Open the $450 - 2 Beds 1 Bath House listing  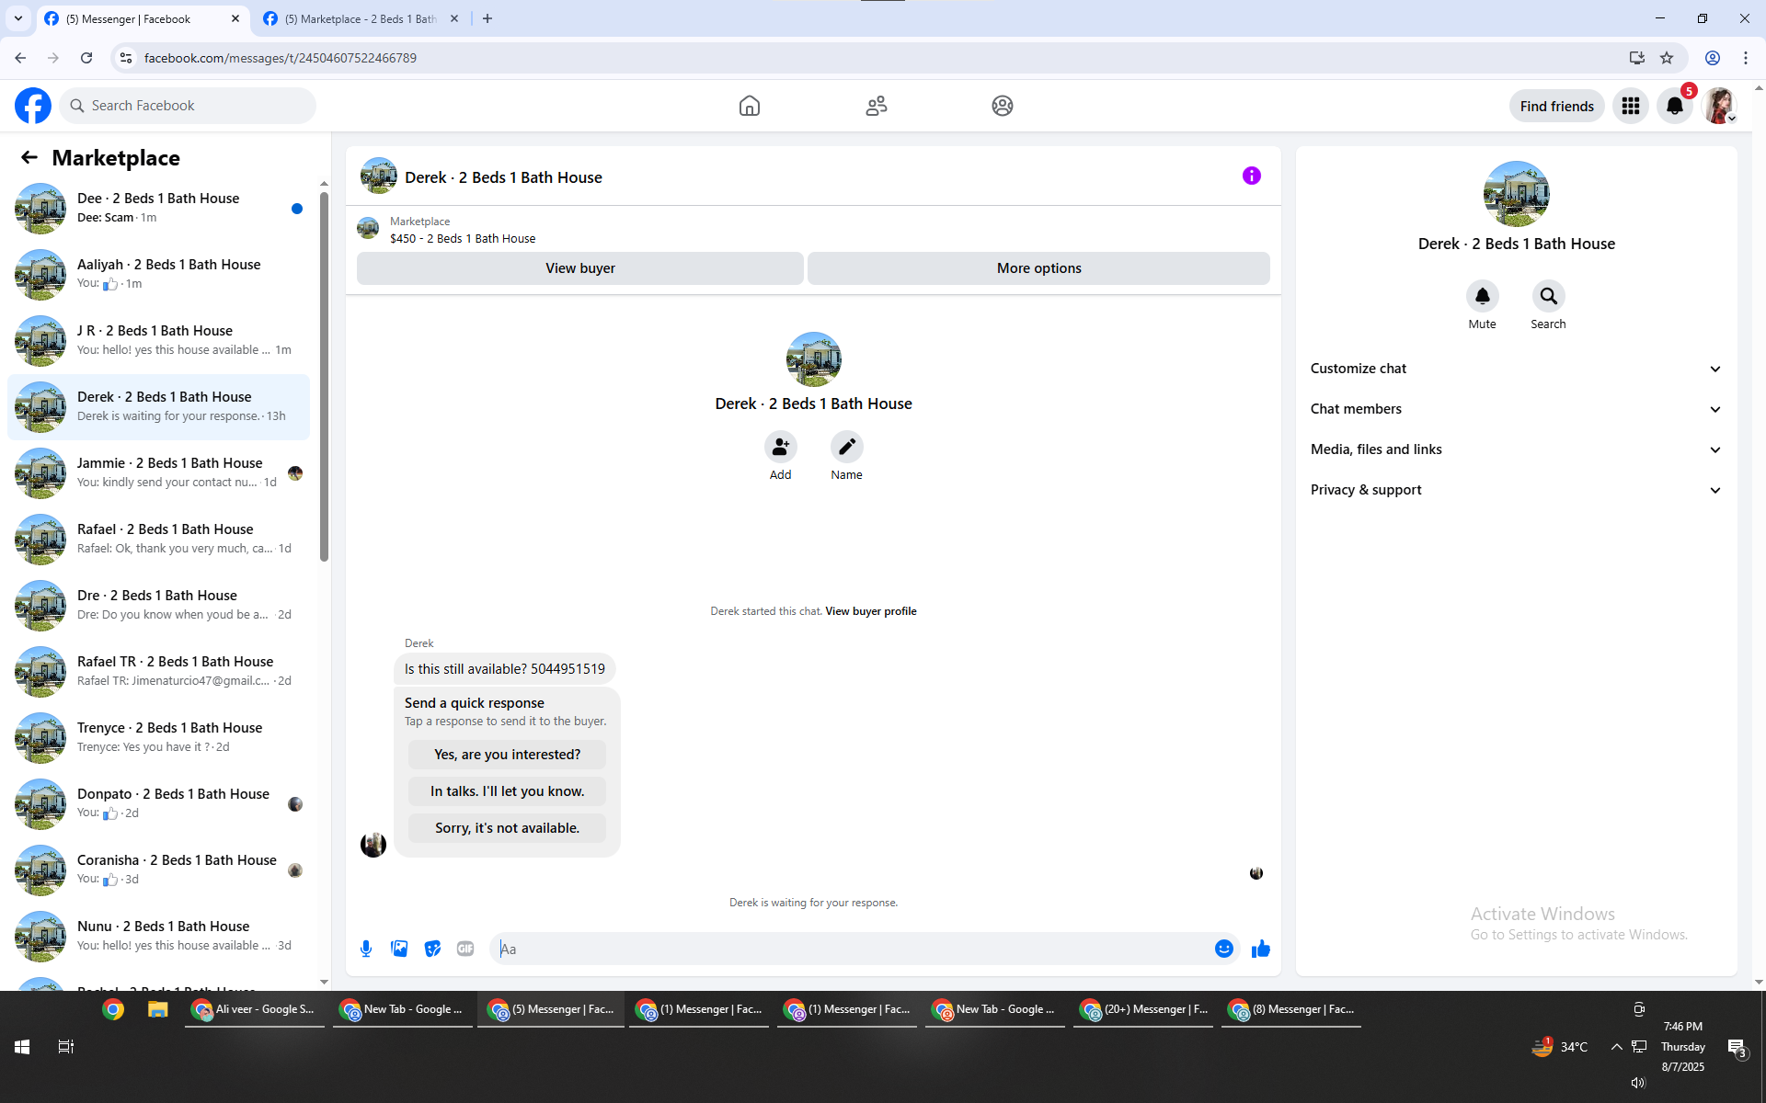pos(463,238)
